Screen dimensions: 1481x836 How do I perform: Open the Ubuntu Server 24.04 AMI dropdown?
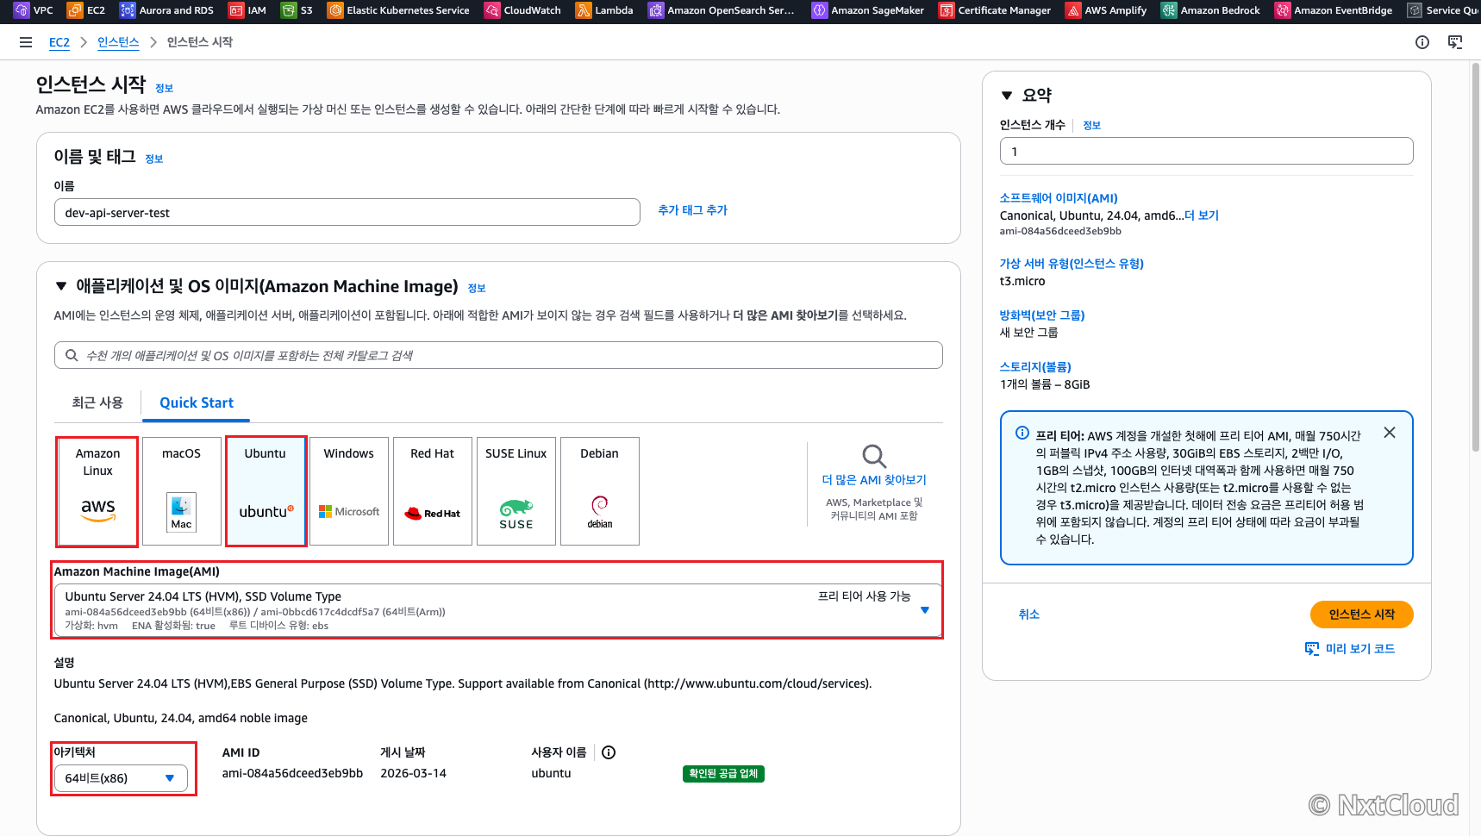point(497,610)
